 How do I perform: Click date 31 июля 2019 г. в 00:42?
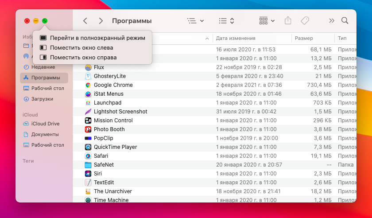(246, 111)
